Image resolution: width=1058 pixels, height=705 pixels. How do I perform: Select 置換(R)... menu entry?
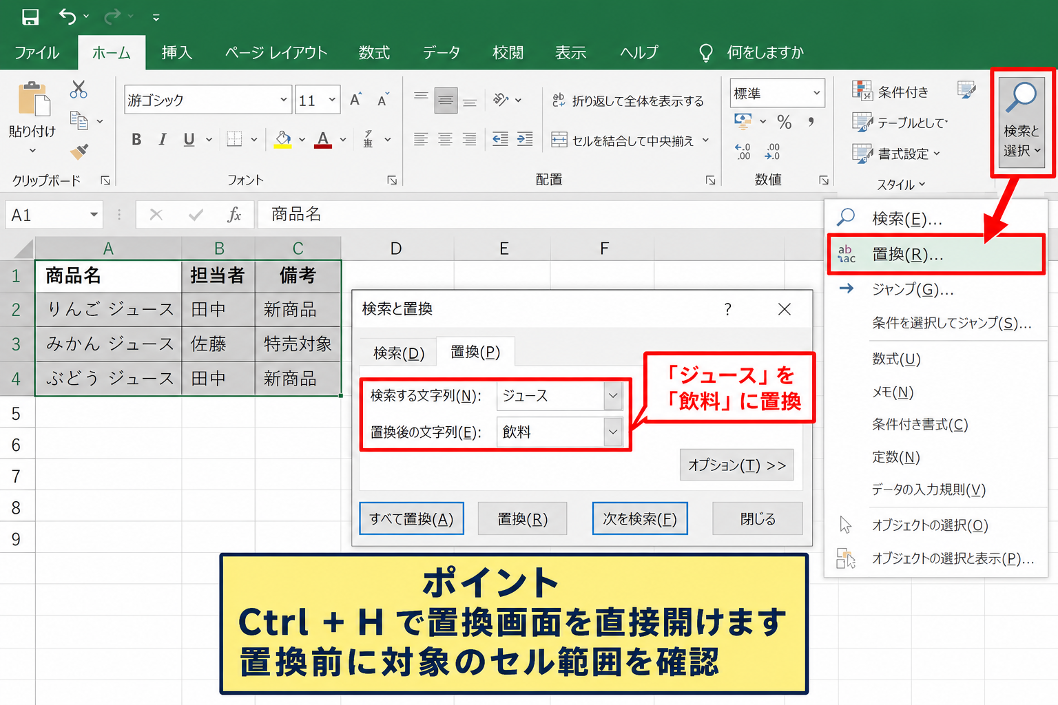click(x=935, y=254)
